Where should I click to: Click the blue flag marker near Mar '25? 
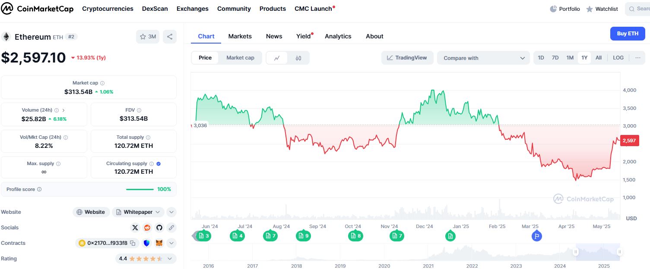pyautogui.click(x=537, y=236)
